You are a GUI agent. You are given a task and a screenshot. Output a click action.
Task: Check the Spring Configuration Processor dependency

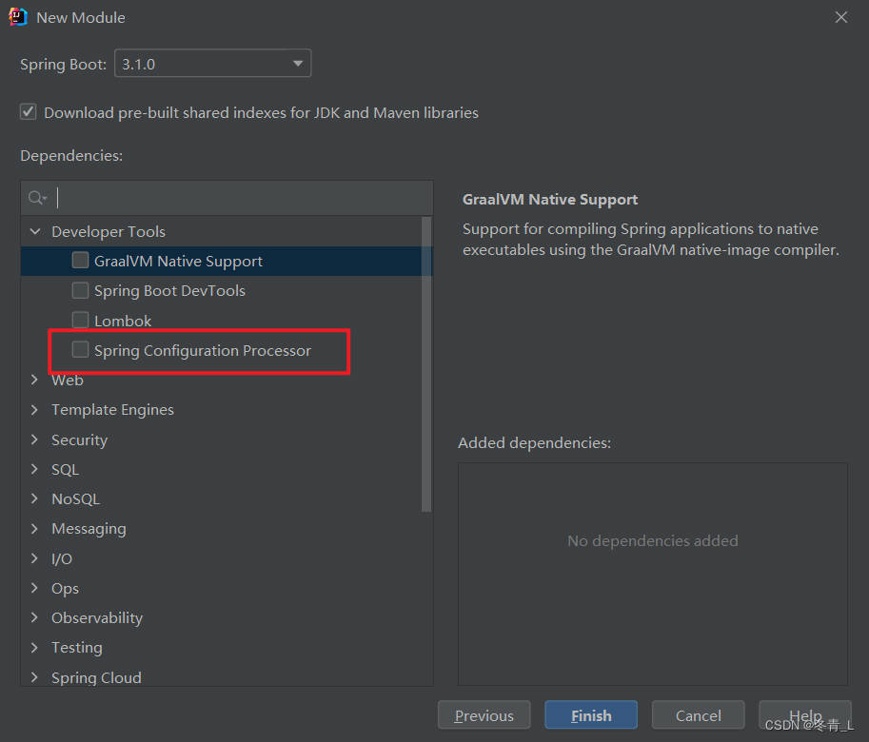(80, 350)
